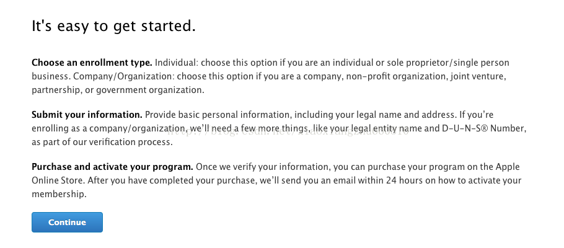Click the "Apple" word ending the third paragraph line

point(508,167)
